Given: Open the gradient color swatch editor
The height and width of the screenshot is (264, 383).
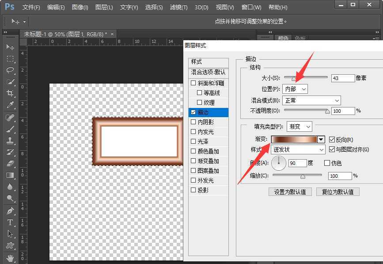Looking at the screenshot, I should (295, 139).
